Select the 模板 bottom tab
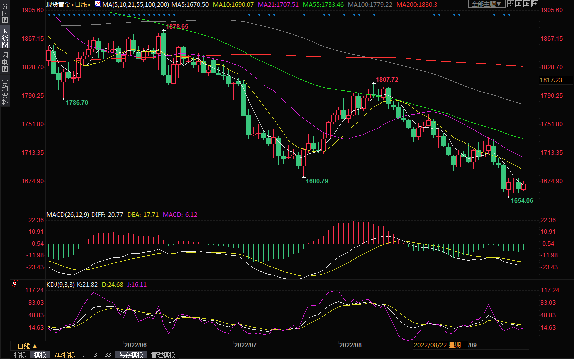Screen dimensions: 574x359 click(x=40, y=355)
